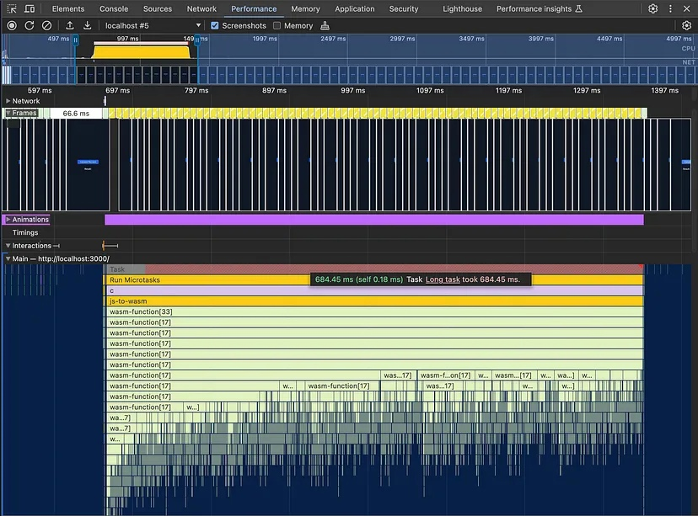The height and width of the screenshot is (516, 698).
Task: Collapse the Frames track
Action: 8,113
